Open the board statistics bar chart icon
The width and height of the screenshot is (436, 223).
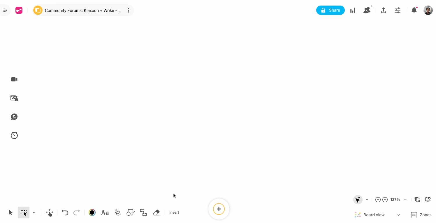[x=353, y=11]
